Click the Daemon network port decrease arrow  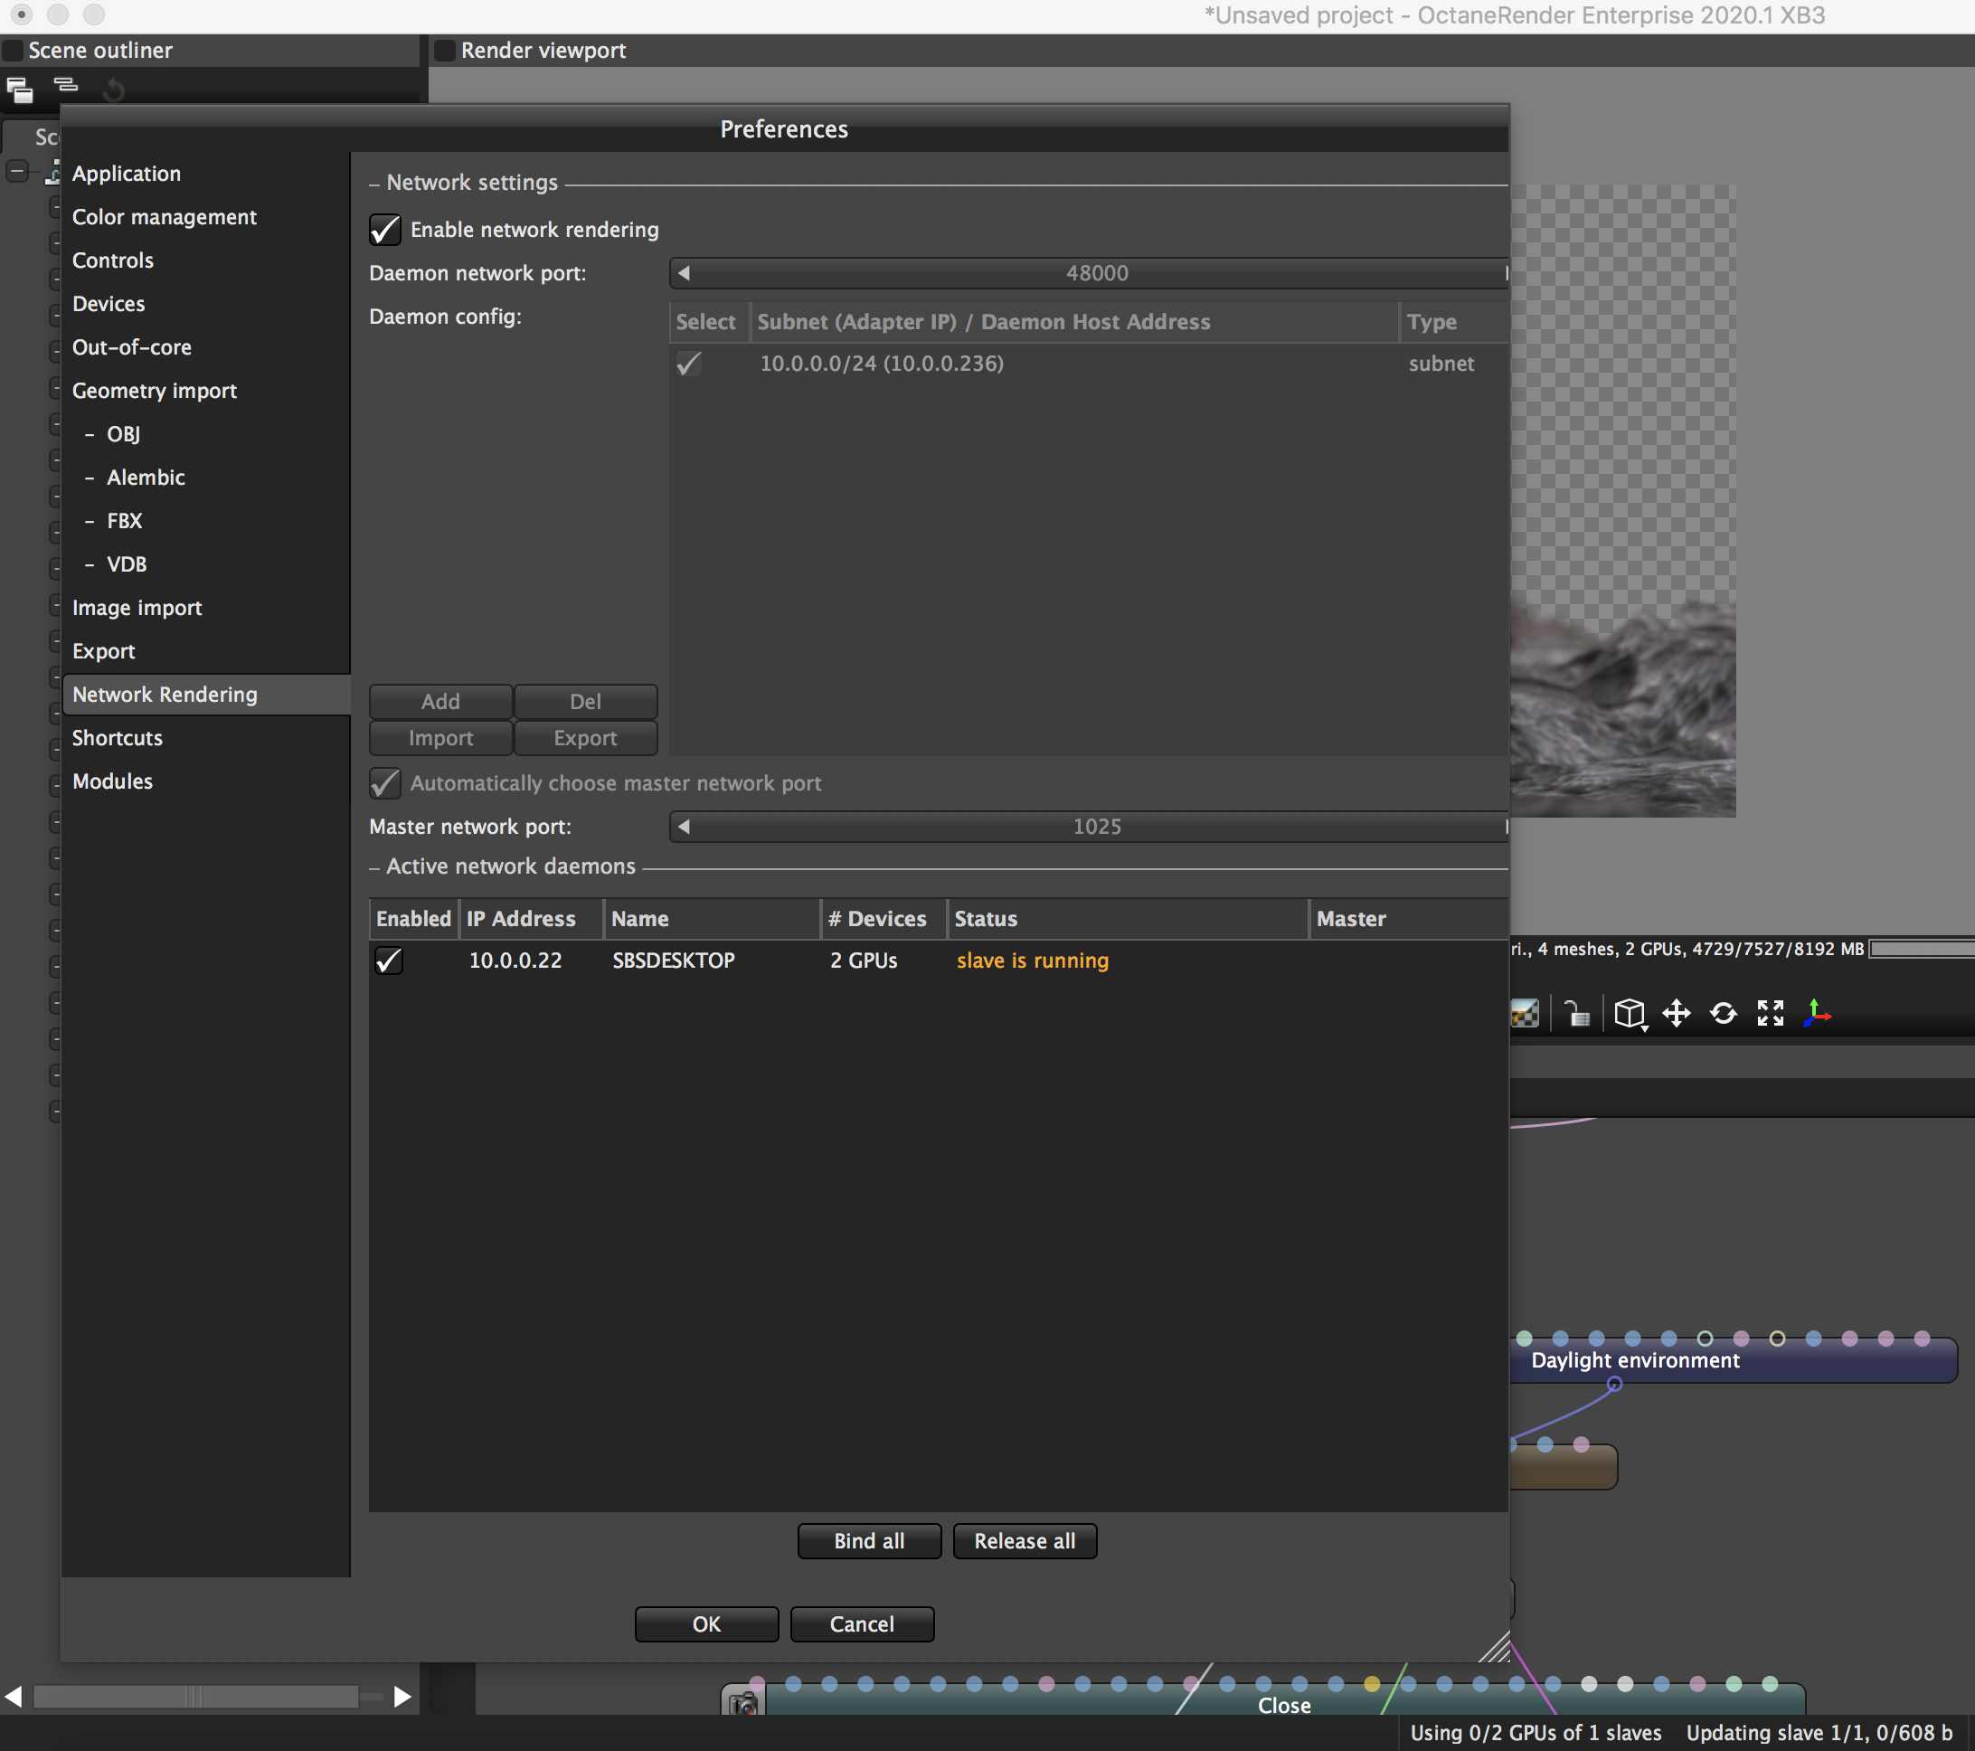[x=684, y=273]
